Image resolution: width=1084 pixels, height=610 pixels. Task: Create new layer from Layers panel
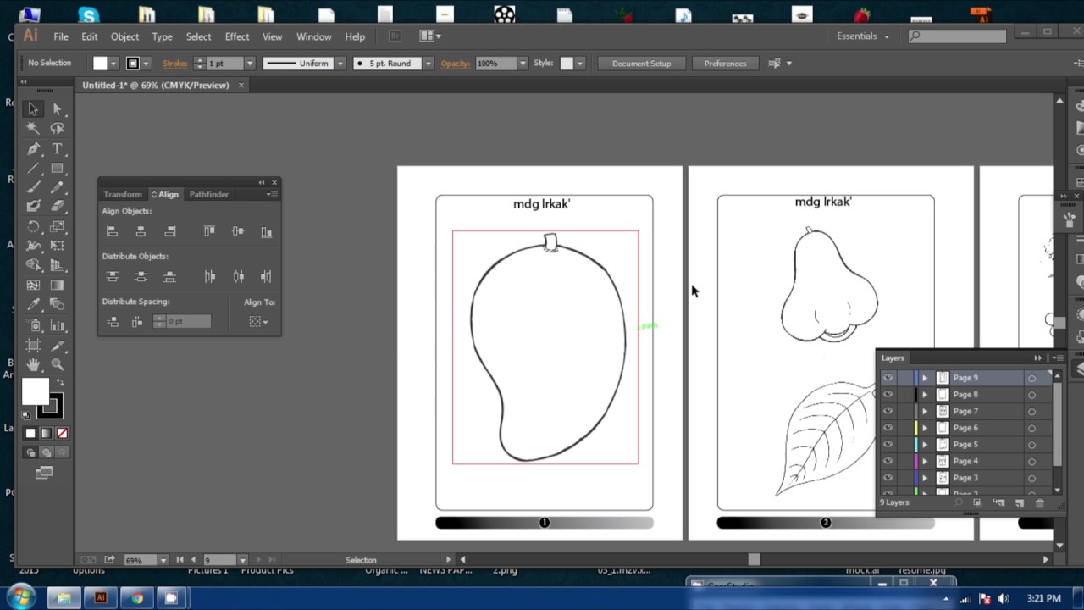(x=1020, y=503)
